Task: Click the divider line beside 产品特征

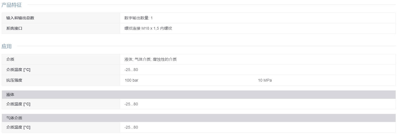Action: (211, 5)
